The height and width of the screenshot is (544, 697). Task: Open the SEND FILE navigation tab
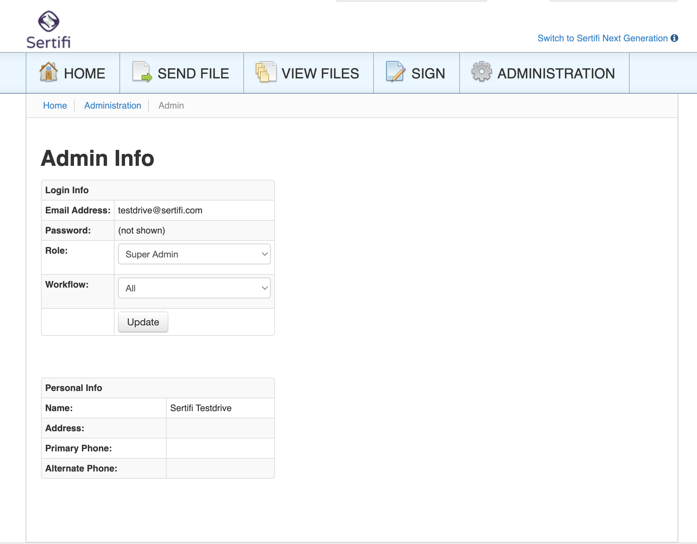pos(182,73)
